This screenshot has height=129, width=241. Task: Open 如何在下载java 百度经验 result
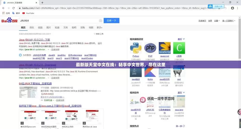50,106
